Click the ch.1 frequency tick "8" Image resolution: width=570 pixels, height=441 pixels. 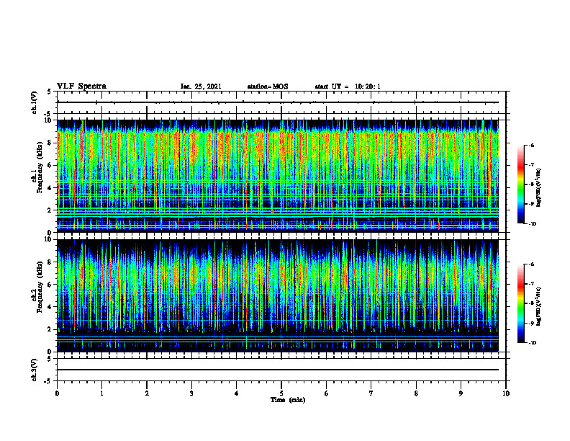click(x=50, y=143)
